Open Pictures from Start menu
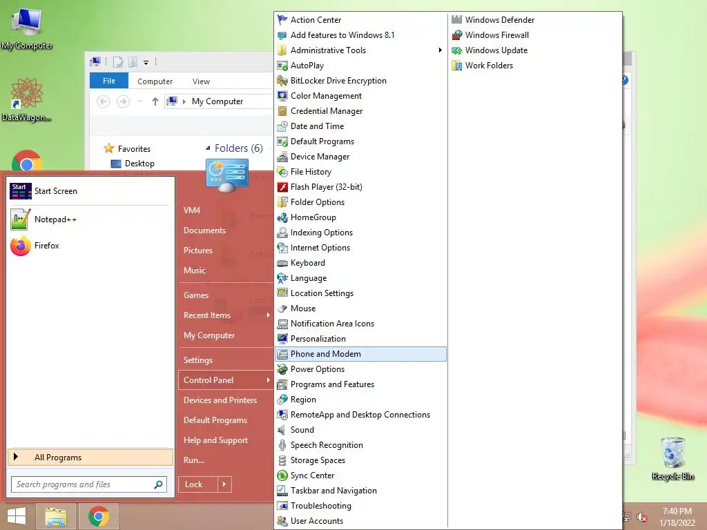The width and height of the screenshot is (707, 530). (198, 250)
